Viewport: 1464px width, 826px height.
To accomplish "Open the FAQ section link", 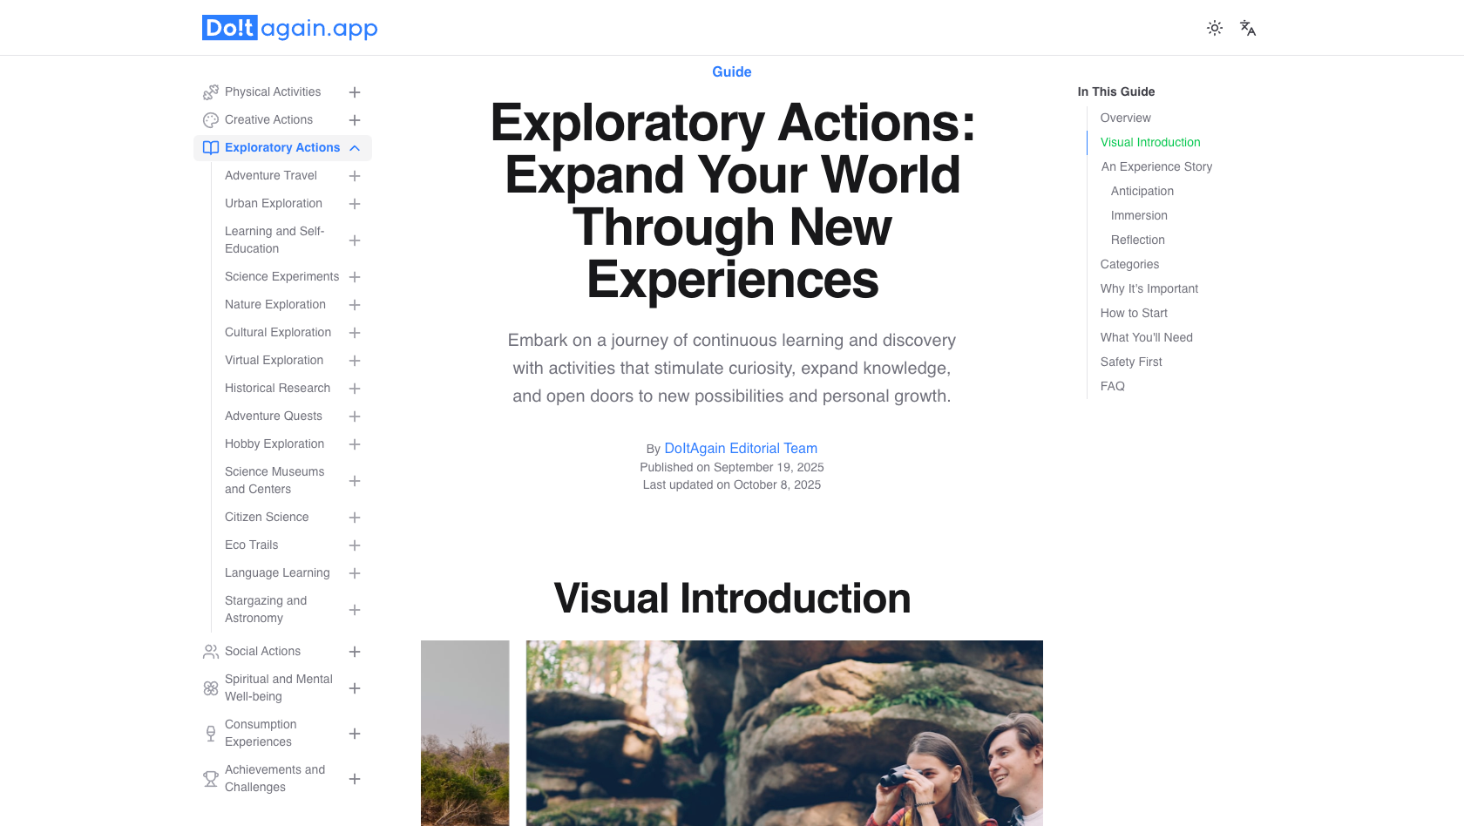I will click(1112, 386).
